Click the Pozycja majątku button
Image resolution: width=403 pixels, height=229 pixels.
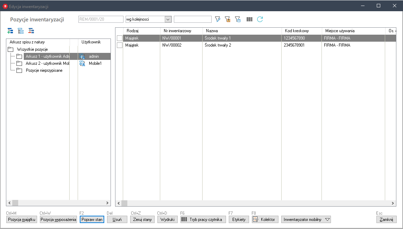pos(22,220)
